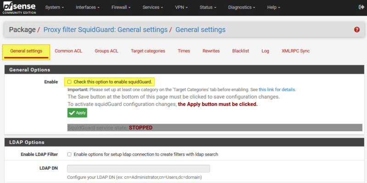This screenshot has height=183, width=367.
Task: Expand the Firewall menu
Action: pos(121,7)
